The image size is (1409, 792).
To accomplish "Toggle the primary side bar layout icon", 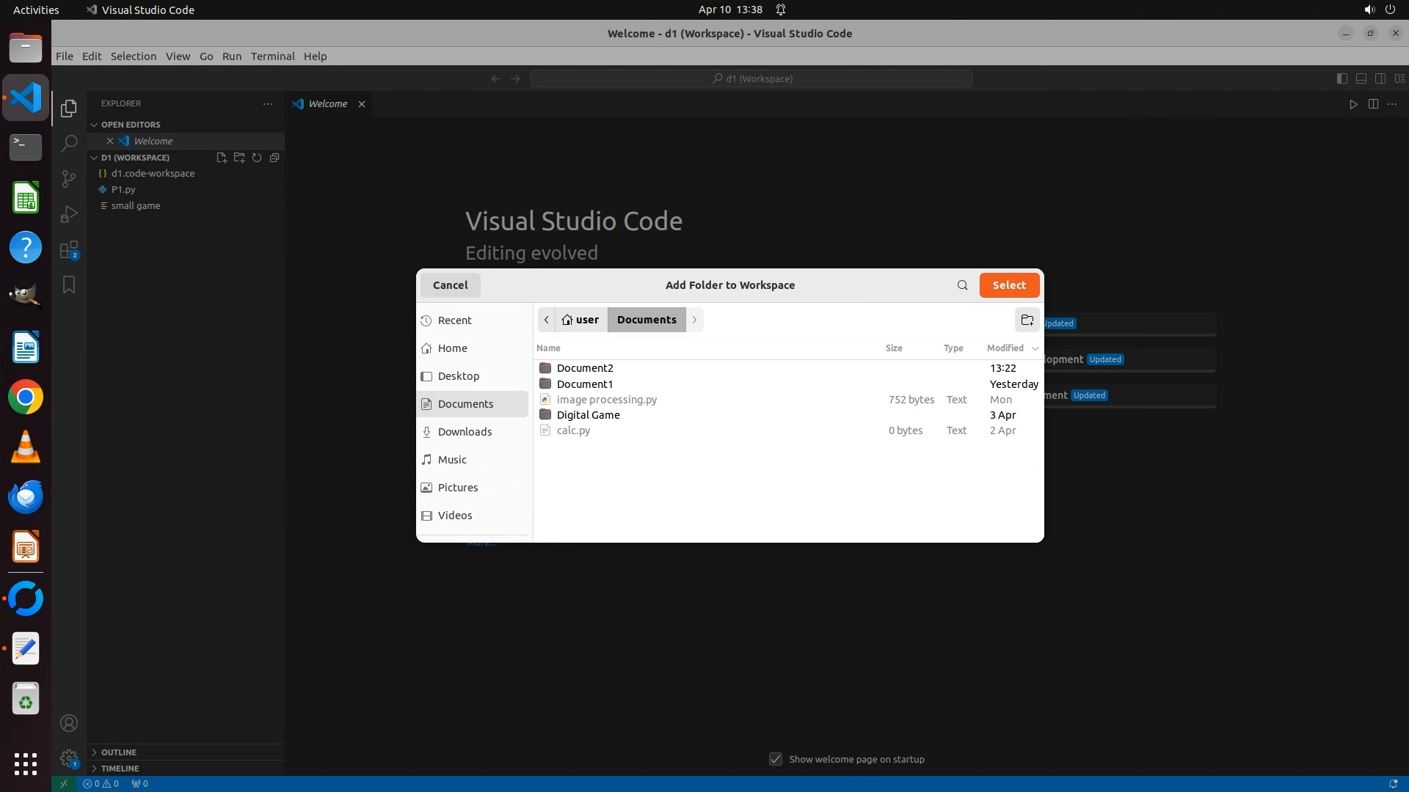I will (1341, 78).
